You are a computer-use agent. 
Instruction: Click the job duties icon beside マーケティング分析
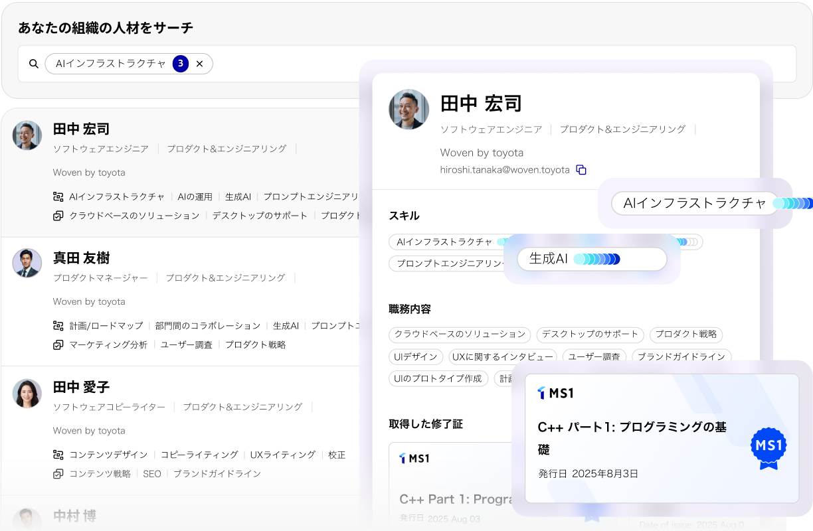click(x=58, y=345)
